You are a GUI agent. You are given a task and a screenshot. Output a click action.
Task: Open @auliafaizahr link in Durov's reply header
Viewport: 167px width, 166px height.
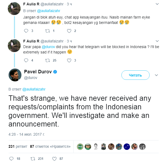[x=34, y=89]
